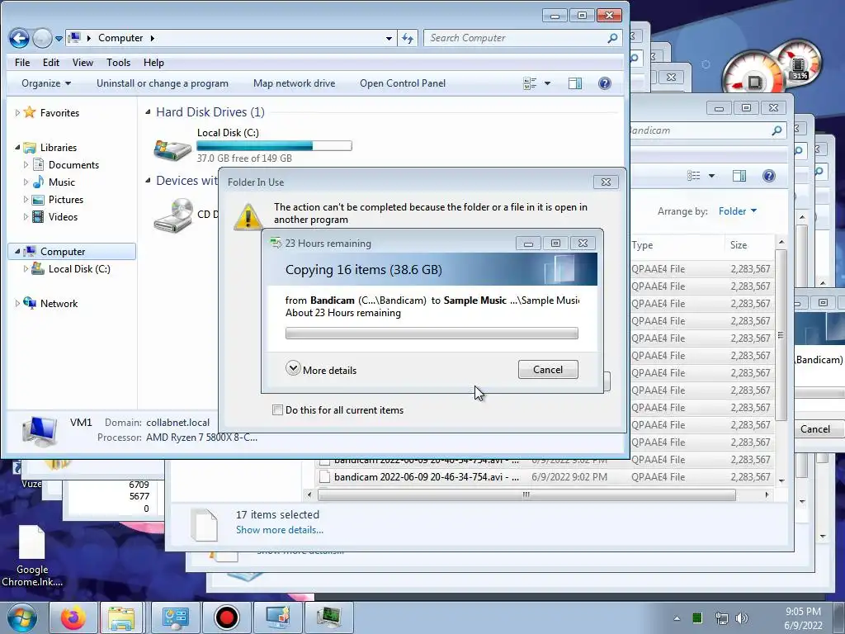
Task: Expand Documents library node
Action: 26,164
